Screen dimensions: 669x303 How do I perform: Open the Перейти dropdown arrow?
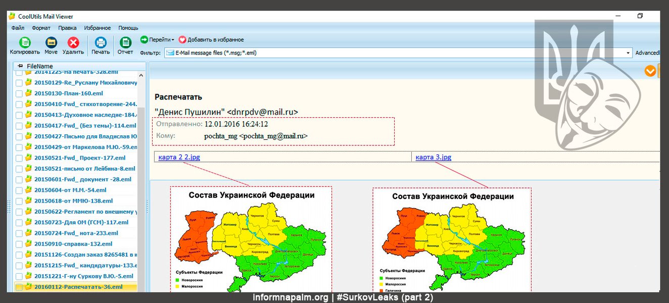(173, 40)
